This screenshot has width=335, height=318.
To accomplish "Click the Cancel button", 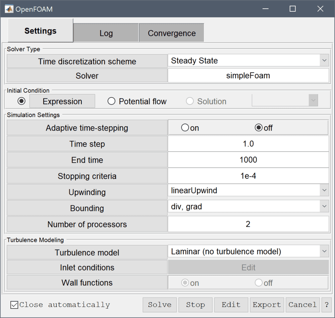I will [x=303, y=305].
